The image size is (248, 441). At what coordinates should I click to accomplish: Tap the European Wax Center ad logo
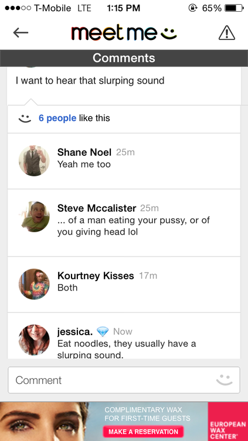coord(228,422)
